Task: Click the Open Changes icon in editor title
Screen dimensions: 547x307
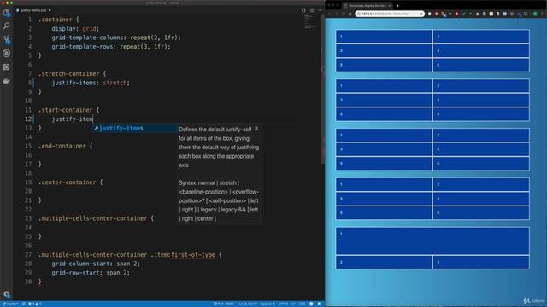Action: pos(303,10)
